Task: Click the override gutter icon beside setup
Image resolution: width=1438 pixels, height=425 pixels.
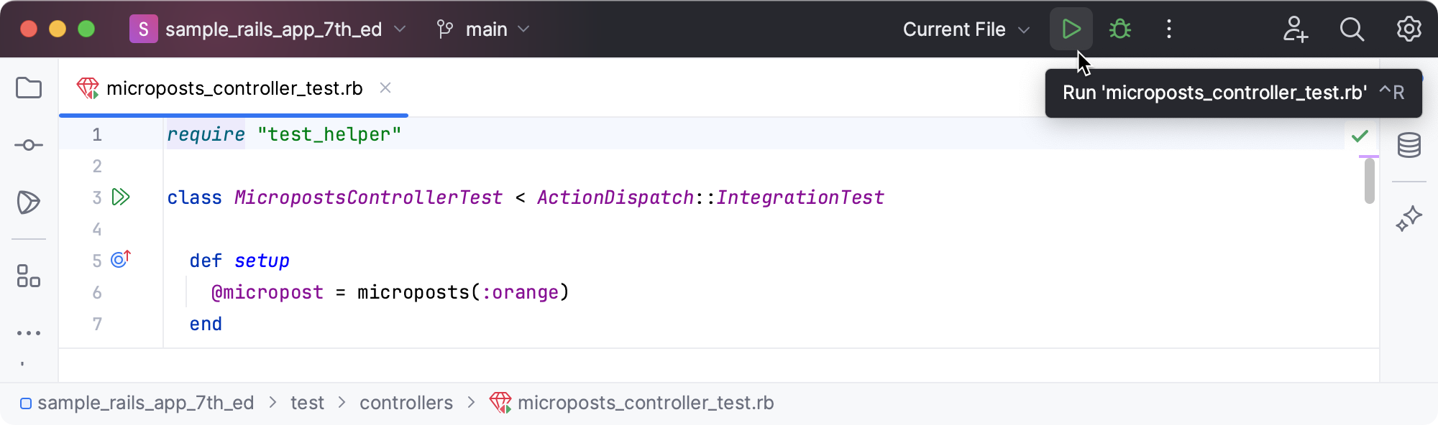Action: tap(121, 259)
